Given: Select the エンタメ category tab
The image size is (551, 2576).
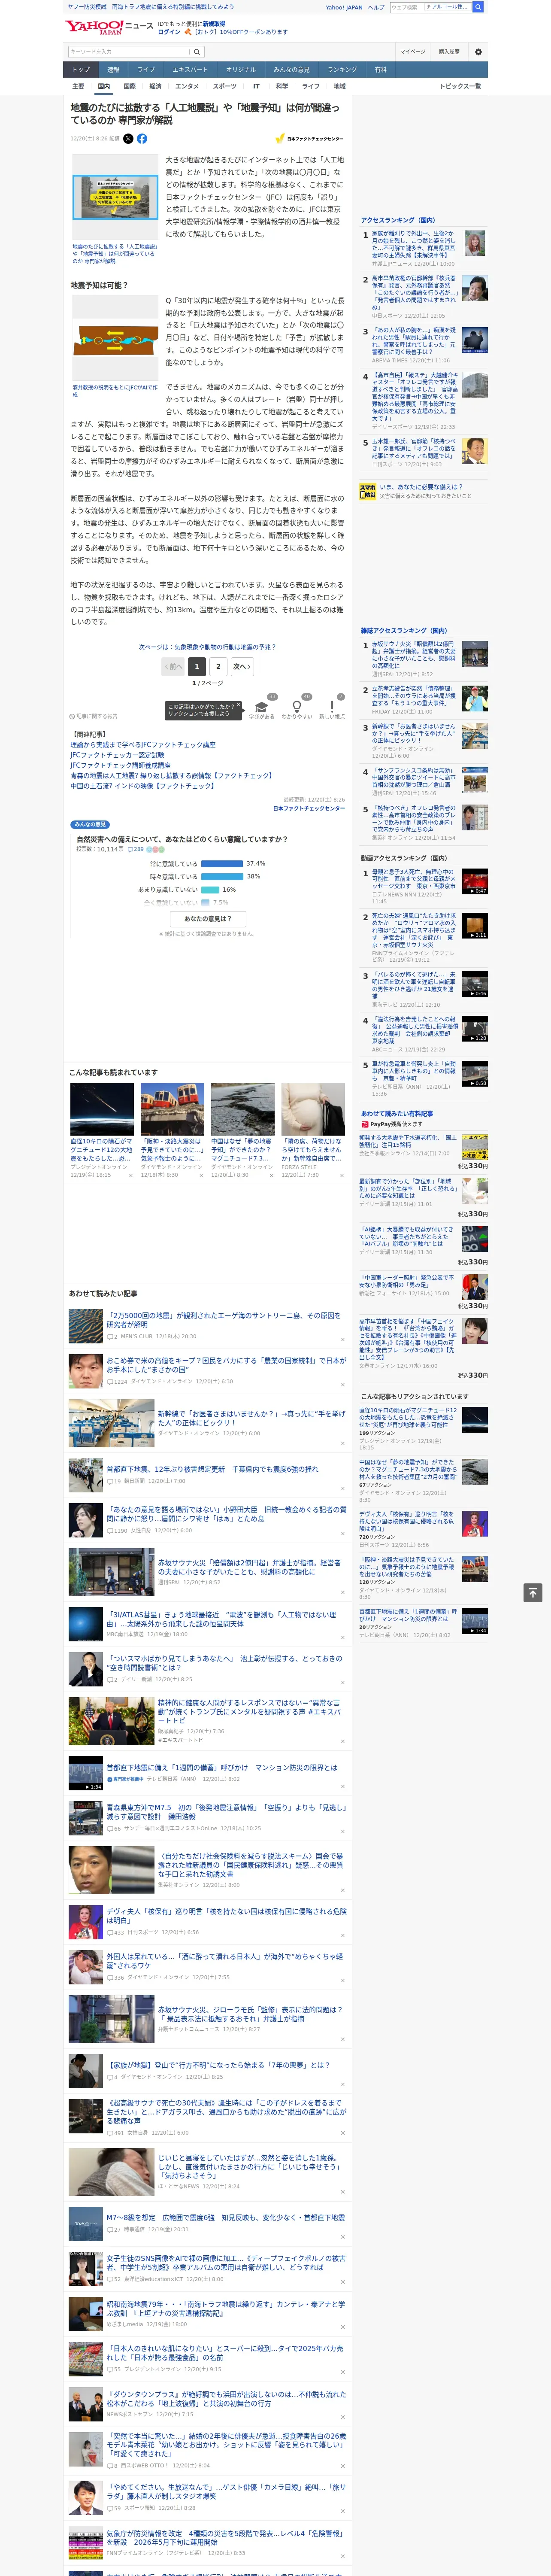Looking at the screenshot, I should pos(187,87).
